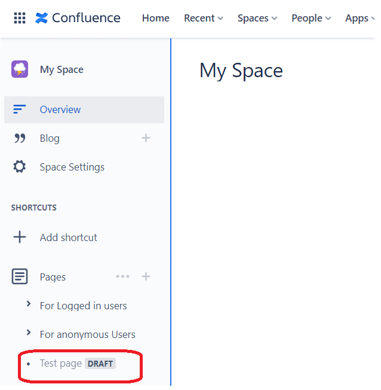Click the Add shortcut plus icon

pos(20,237)
